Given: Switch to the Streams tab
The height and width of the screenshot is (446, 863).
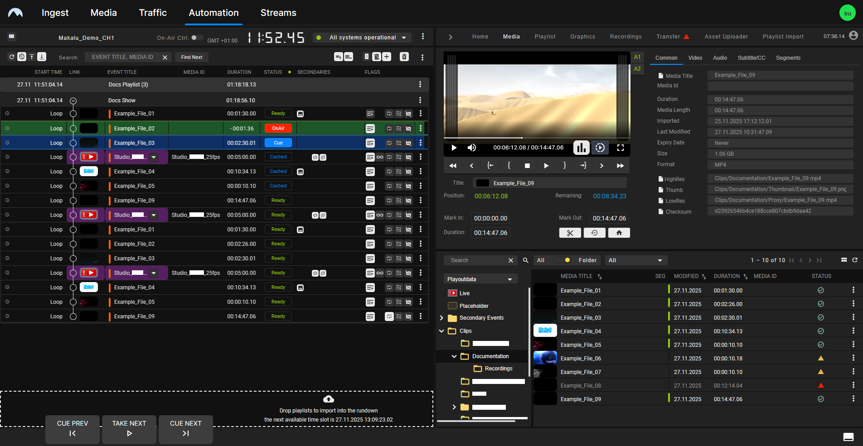Looking at the screenshot, I should [278, 13].
